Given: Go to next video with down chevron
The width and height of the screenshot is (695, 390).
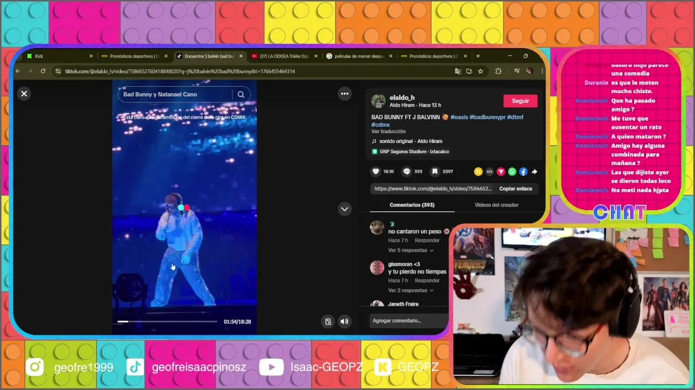Looking at the screenshot, I should (345, 209).
